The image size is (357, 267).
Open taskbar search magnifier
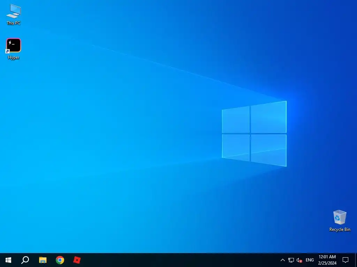(x=25, y=260)
